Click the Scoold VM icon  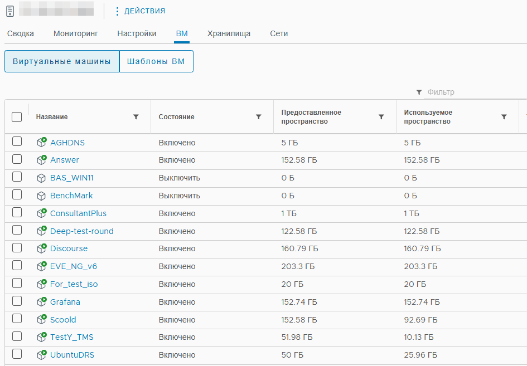pos(41,319)
